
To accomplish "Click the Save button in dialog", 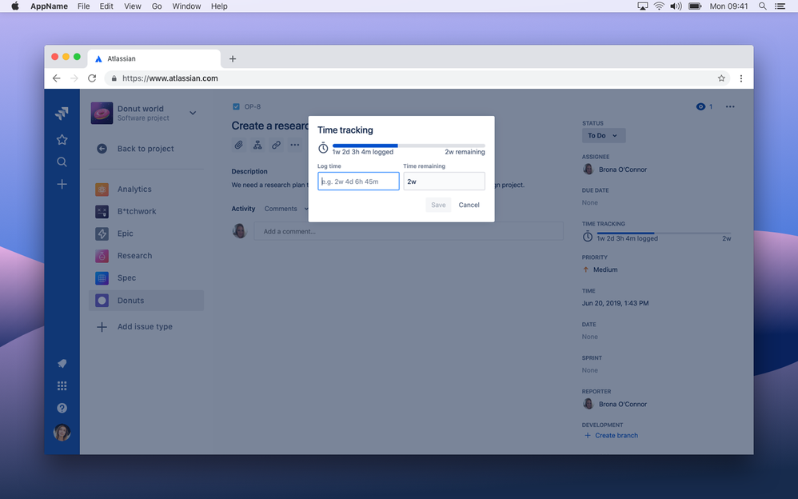I will click(x=438, y=205).
